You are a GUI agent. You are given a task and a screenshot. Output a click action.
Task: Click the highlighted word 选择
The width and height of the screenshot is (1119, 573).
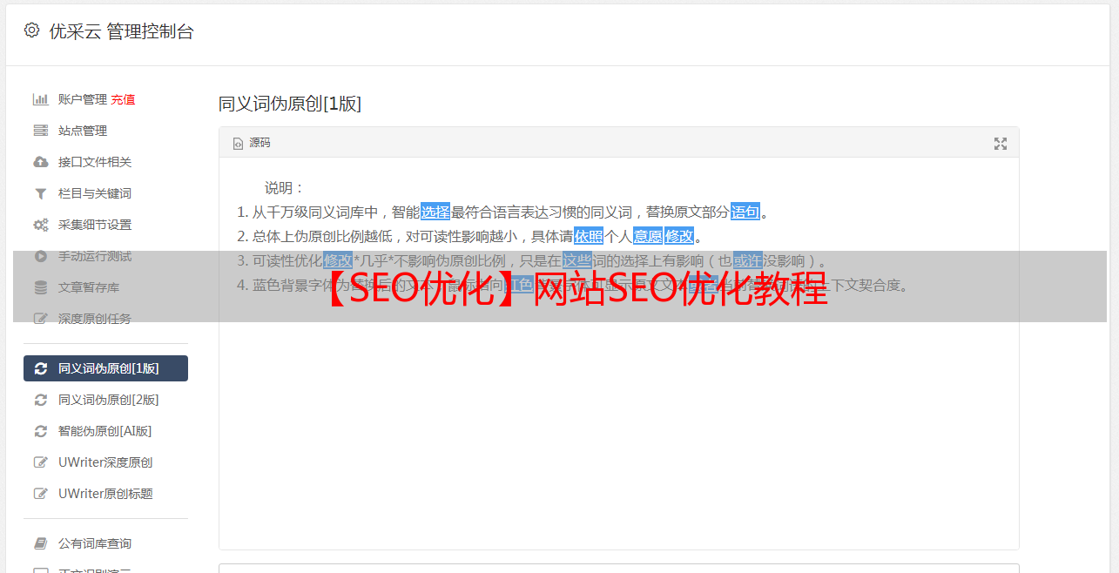[x=435, y=212]
